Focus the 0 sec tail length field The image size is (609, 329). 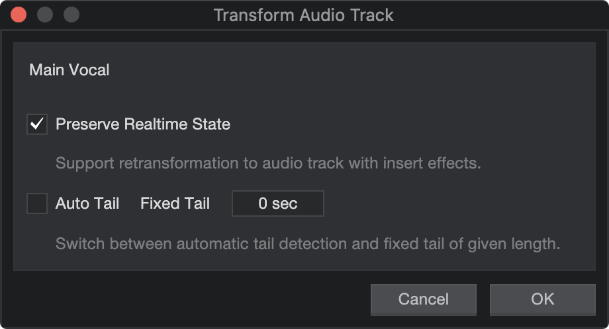coord(278,203)
